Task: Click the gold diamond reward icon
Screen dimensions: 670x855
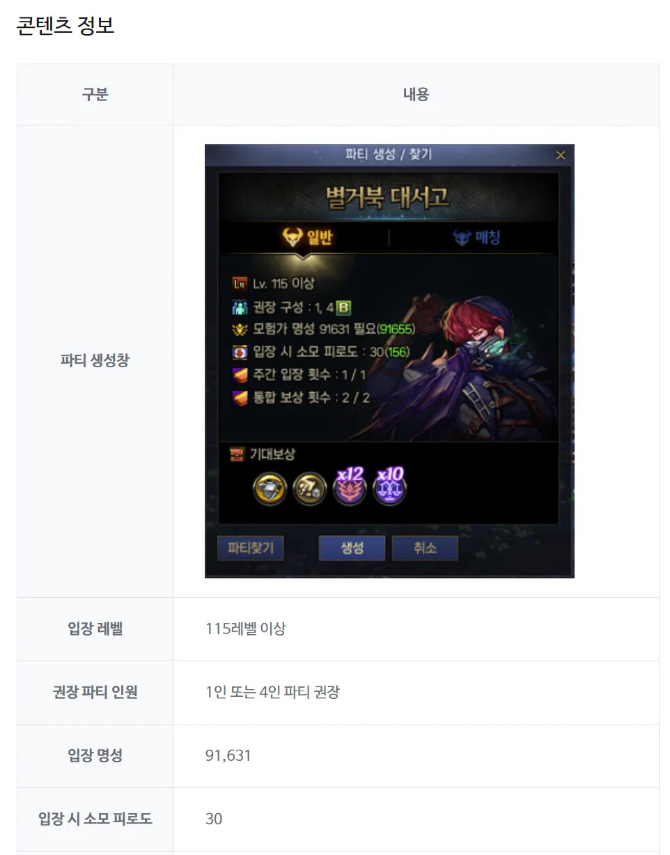Action: coord(270,488)
